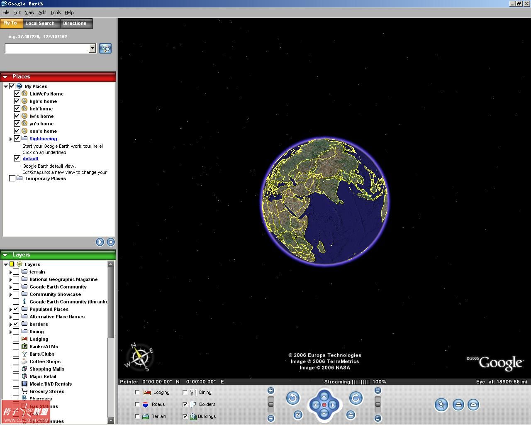Click the search magnifier button beside Fly To input
The height and width of the screenshot is (425, 531).
pyautogui.click(x=105, y=49)
